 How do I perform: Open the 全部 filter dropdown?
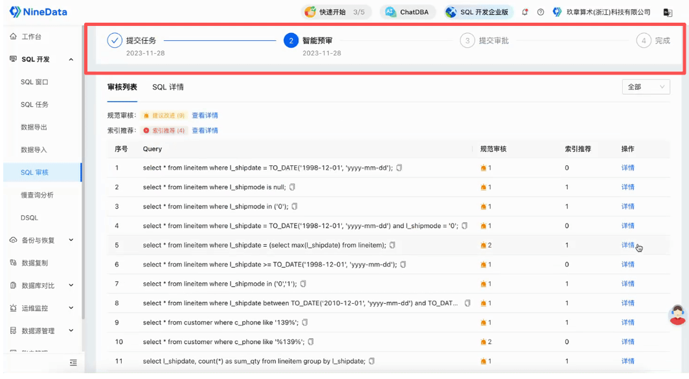(x=646, y=87)
